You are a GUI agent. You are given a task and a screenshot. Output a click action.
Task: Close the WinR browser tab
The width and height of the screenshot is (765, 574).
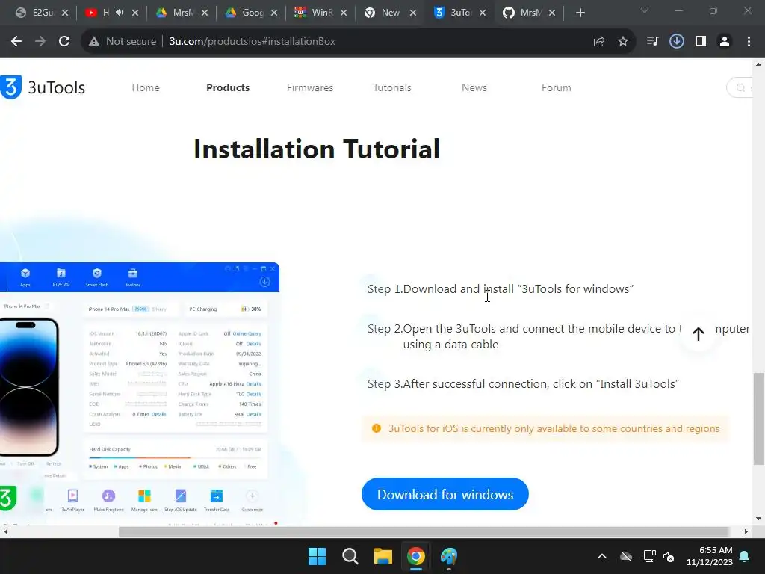tap(344, 13)
